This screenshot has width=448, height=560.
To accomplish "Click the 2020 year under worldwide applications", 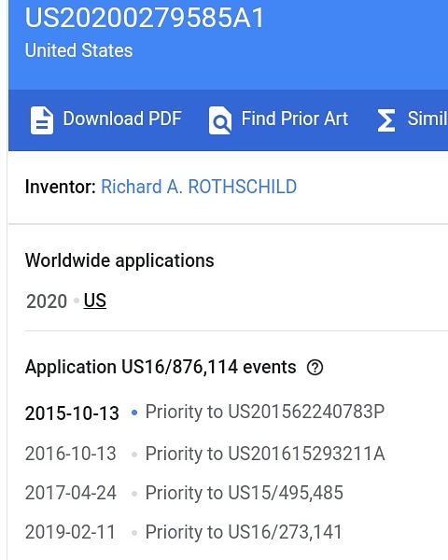I will tap(47, 301).
